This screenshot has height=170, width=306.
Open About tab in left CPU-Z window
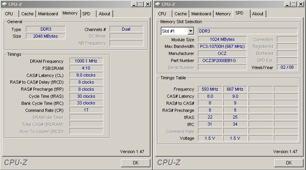(104, 14)
